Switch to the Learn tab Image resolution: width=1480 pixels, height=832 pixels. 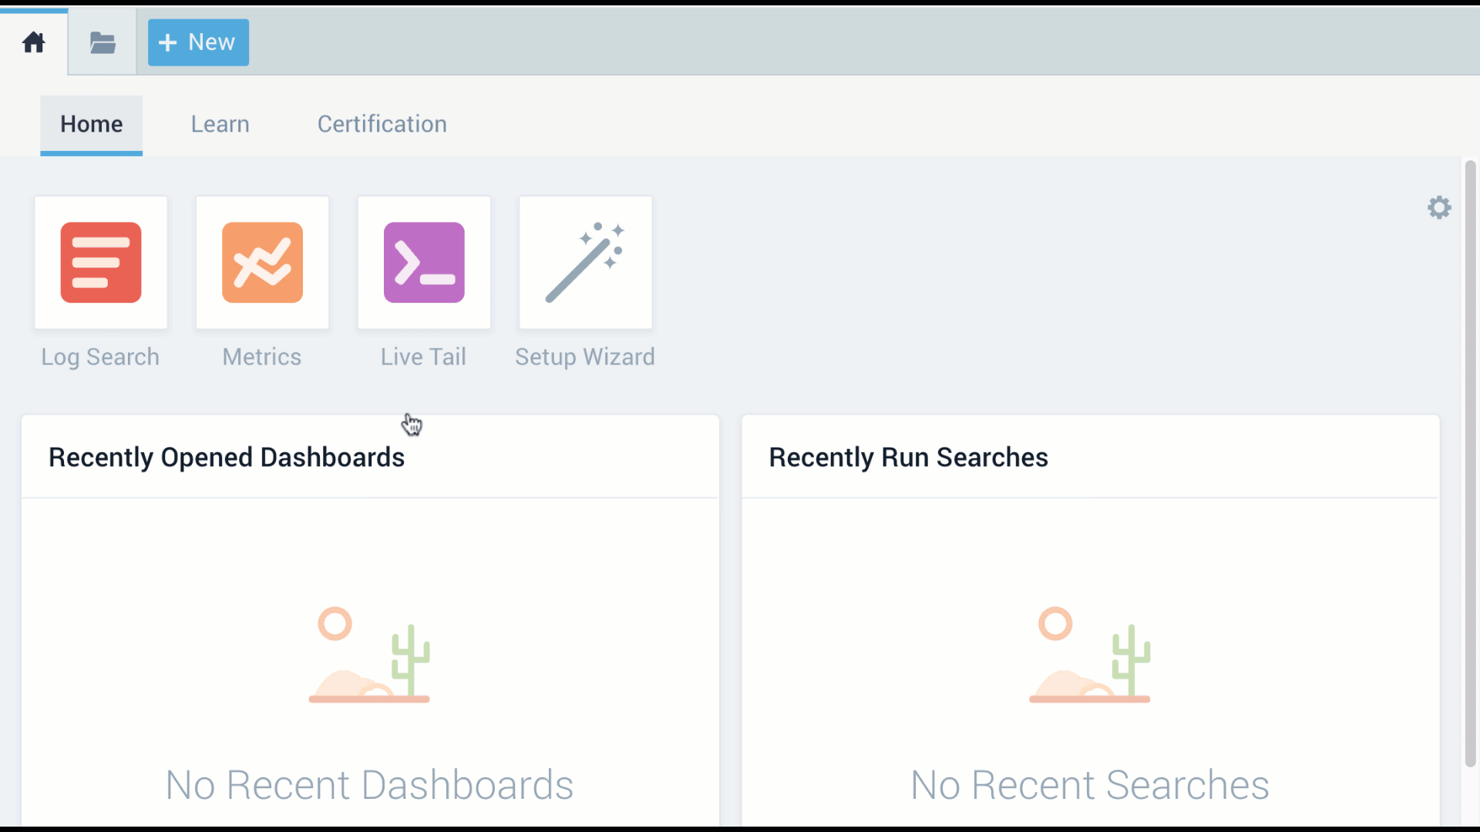[x=220, y=124]
